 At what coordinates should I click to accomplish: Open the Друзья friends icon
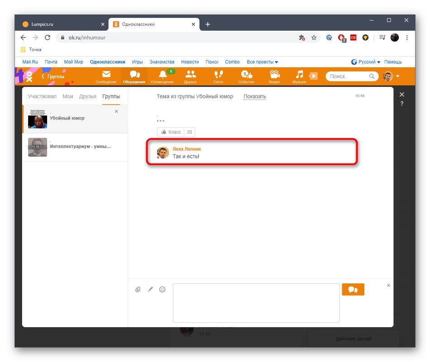[190, 76]
